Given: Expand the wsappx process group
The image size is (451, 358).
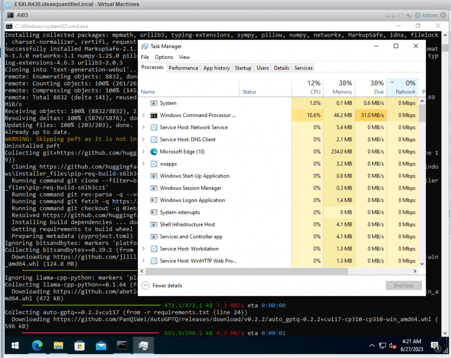Looking at the screenshot, I should (144, 164).
